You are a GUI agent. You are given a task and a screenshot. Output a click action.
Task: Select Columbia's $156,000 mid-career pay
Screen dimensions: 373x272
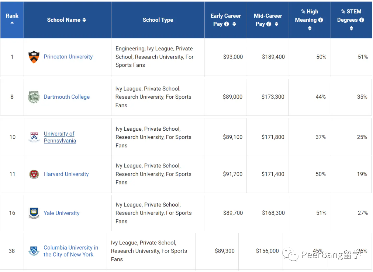click(267, 251)
